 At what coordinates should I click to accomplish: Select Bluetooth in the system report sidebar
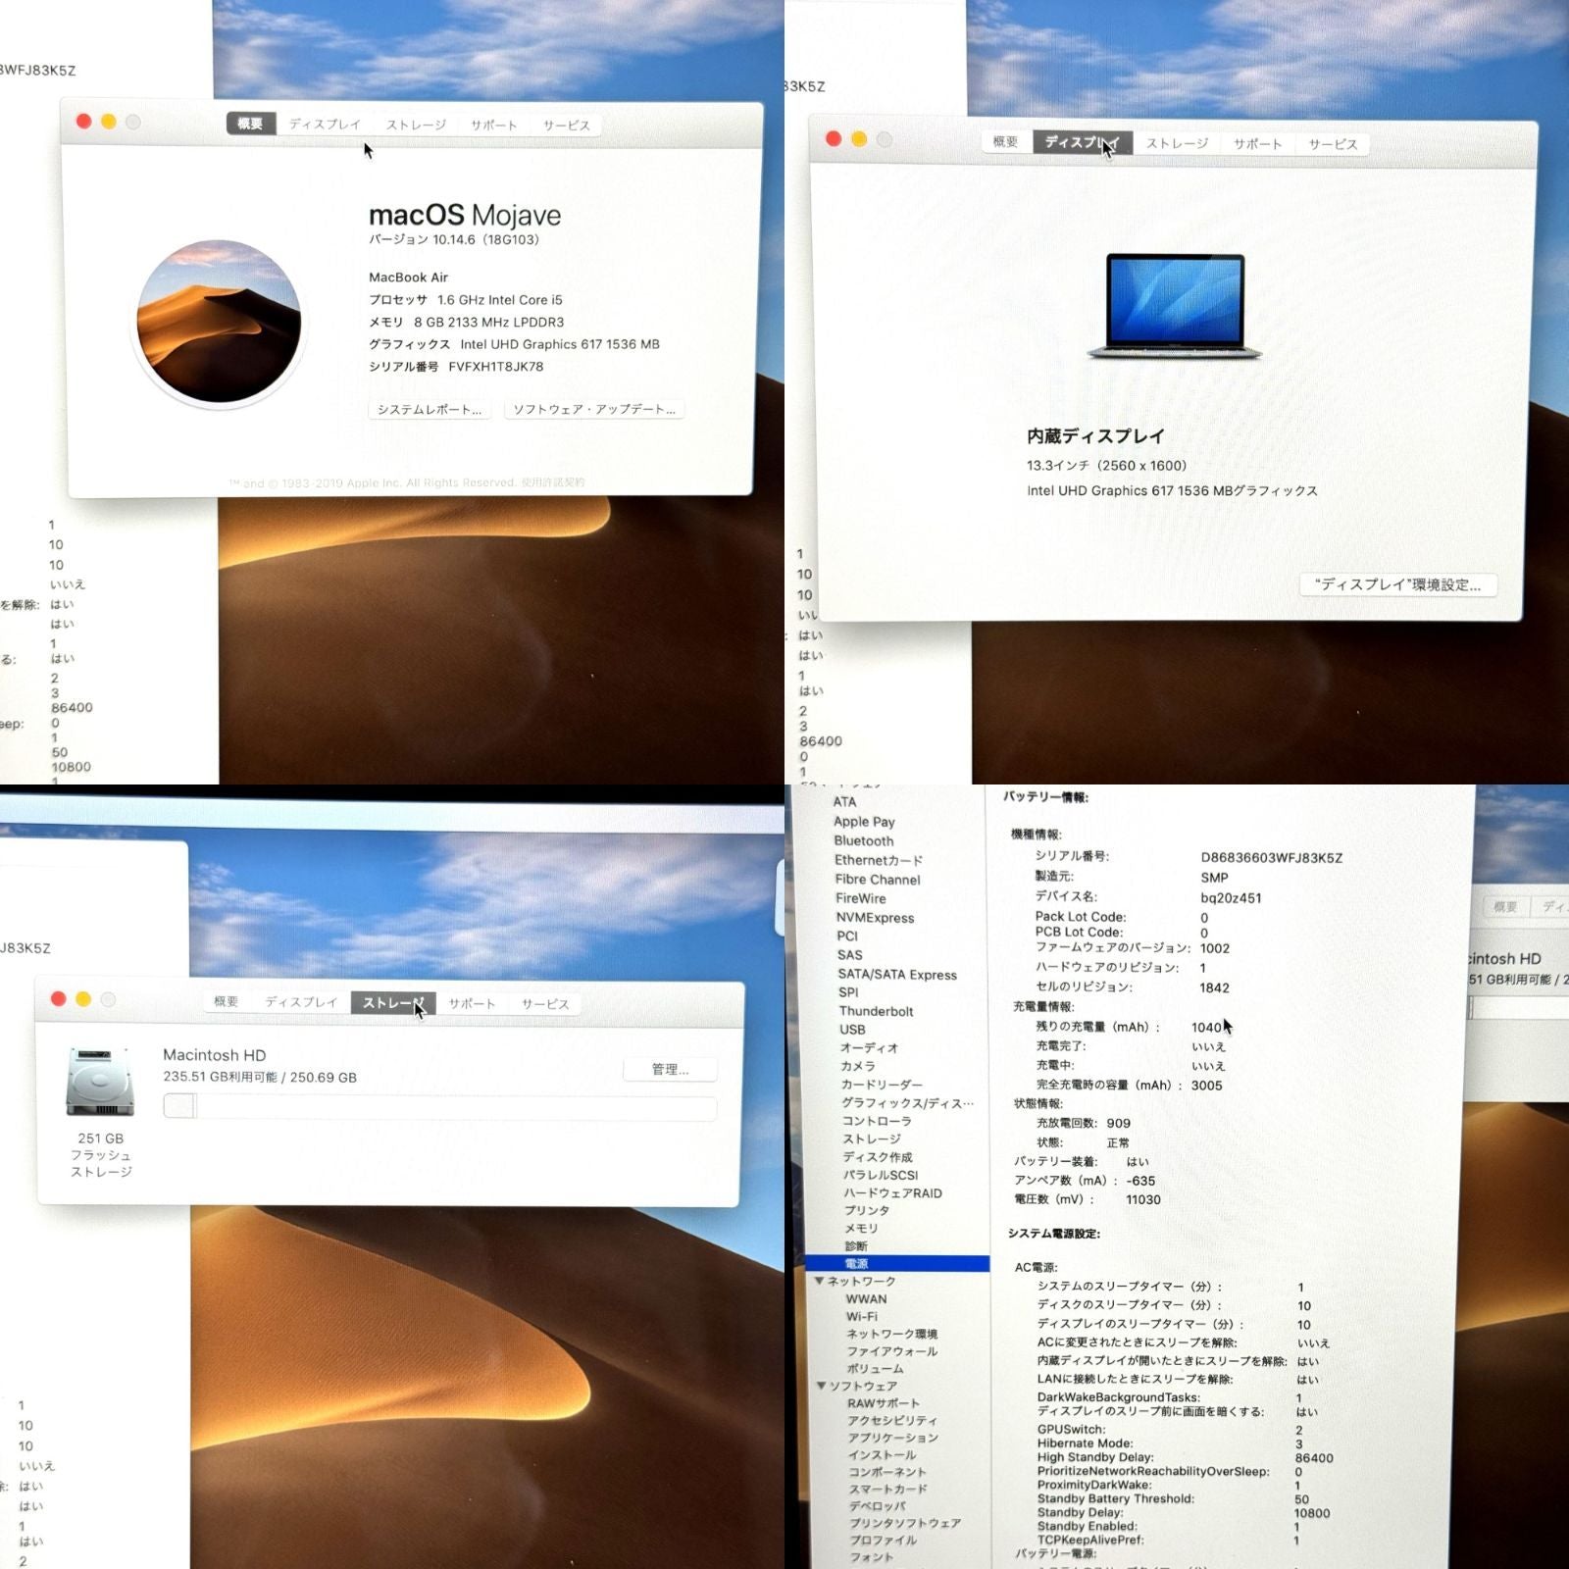click(864, 840)
